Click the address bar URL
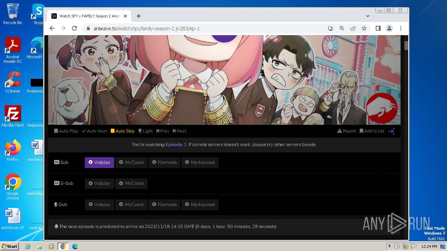 point(147,29)
